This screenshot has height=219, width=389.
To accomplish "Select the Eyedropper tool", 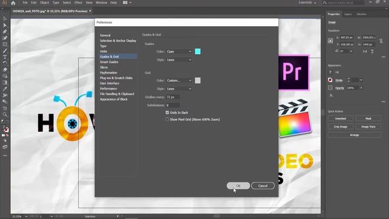I will [x=5, y=89].
